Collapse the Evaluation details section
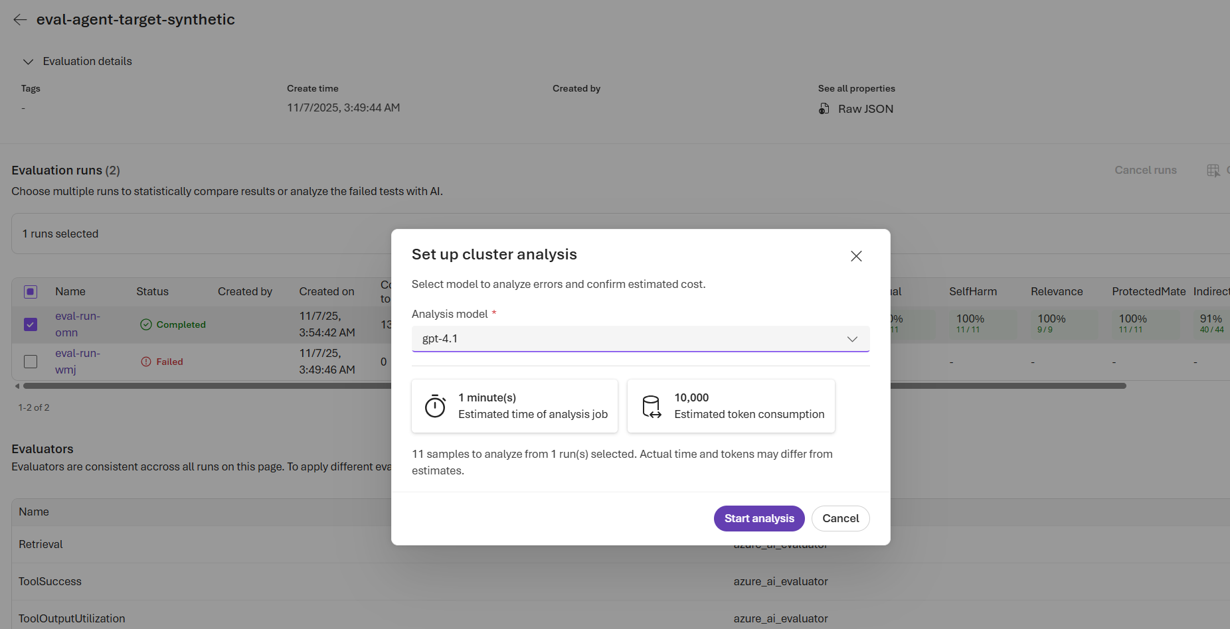Viewport: 1230px width, 629px height. 28,61
